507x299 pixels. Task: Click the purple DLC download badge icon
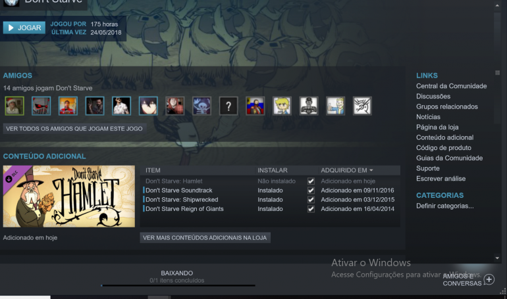(9, 179)
